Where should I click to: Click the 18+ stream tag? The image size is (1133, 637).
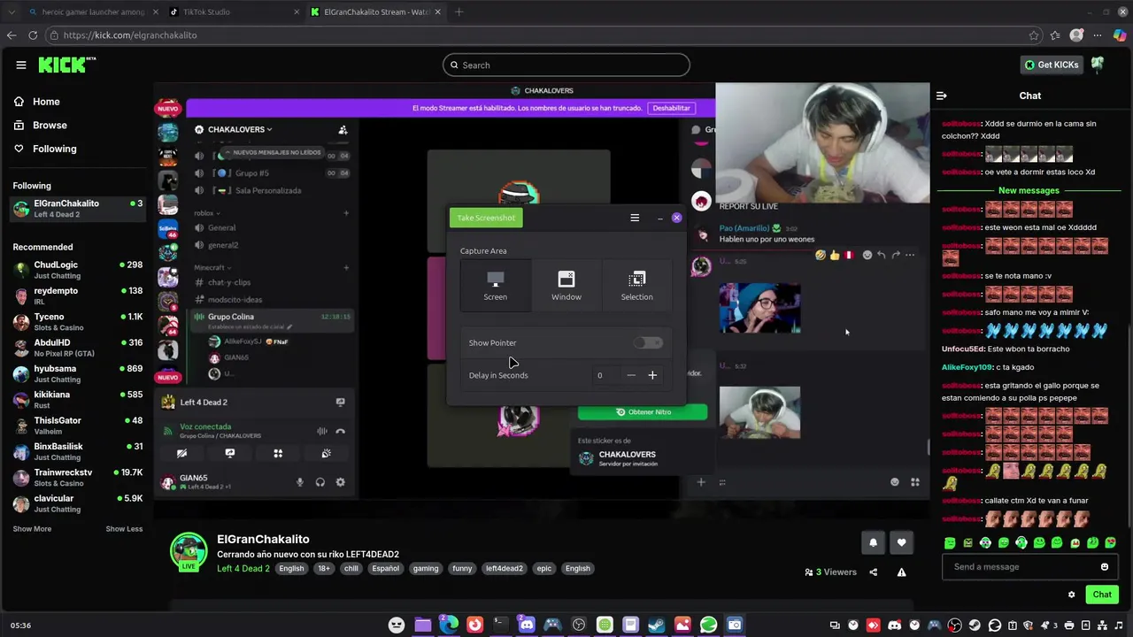tap(324, 569)
